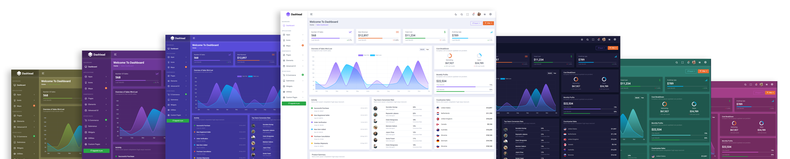Click the Total Cost green progress bar, white dashboard
Viewport: 790px width, 159px height.
coord(425,38)
